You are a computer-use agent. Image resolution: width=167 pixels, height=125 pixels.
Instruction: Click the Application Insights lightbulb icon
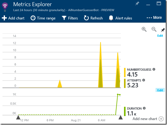point(5,7)
